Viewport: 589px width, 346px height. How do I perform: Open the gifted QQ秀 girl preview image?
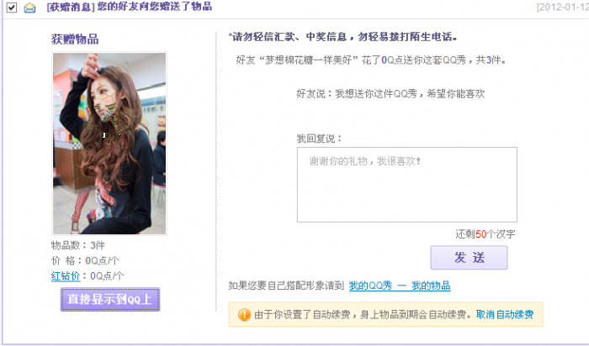click(x=109, y=144)
